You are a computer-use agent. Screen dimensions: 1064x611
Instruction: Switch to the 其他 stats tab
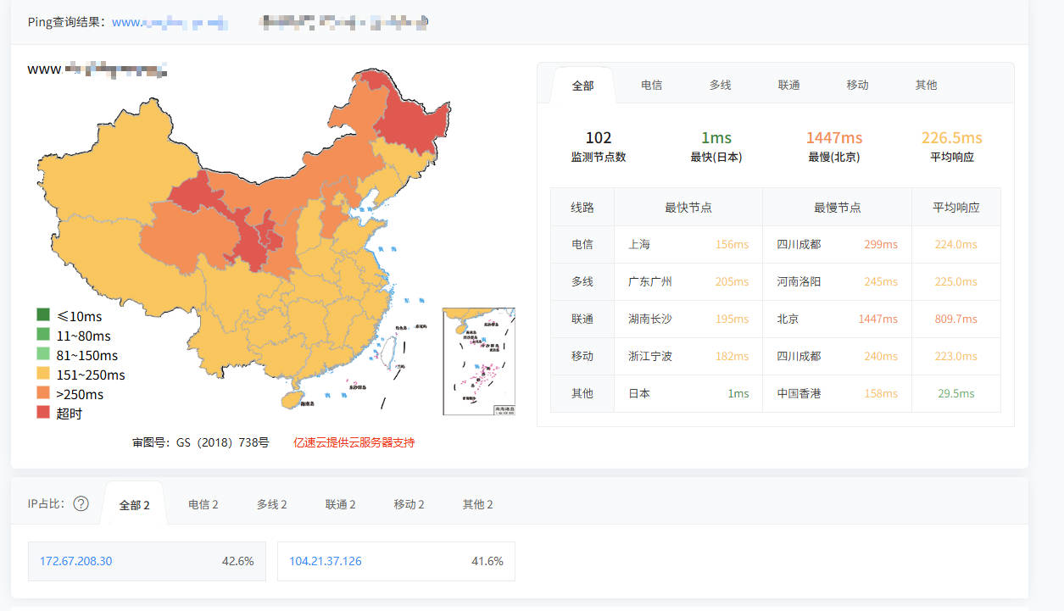926,85
